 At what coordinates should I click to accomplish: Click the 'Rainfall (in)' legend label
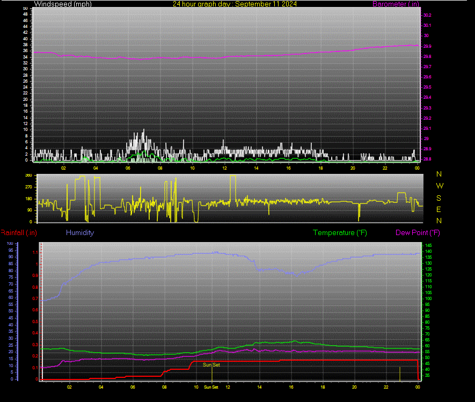pos(19,232)
